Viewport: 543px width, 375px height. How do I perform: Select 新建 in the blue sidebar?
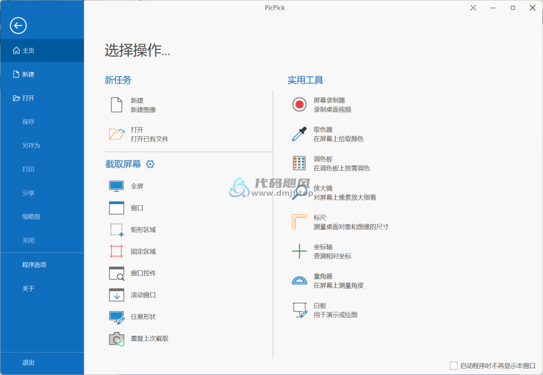[42, 74]
